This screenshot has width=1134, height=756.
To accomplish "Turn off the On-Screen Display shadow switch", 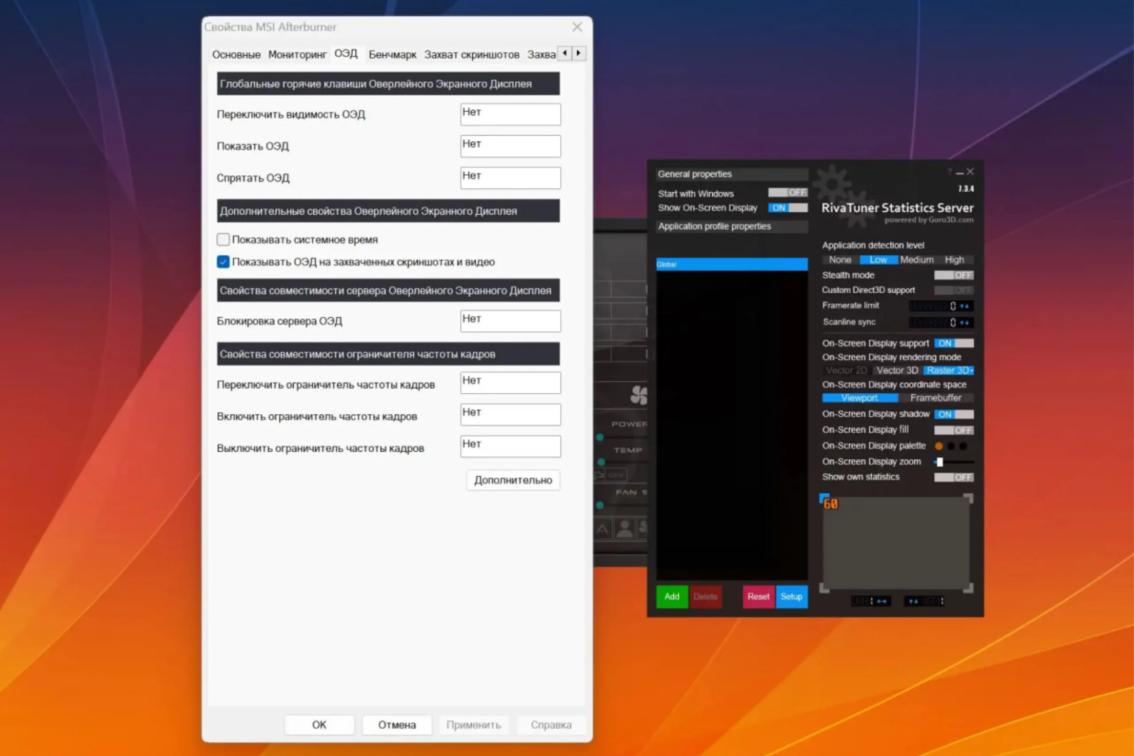I will (953, 414).
